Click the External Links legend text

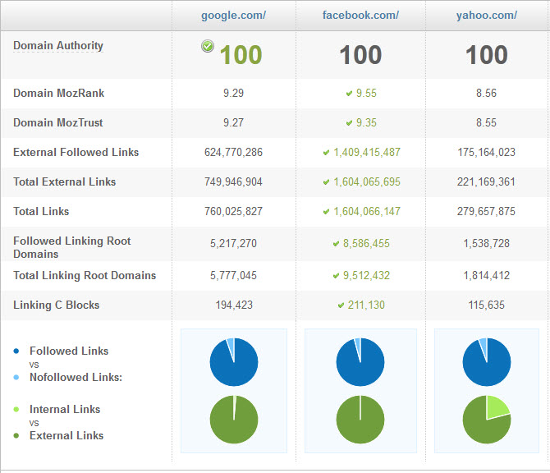point(66,435)
